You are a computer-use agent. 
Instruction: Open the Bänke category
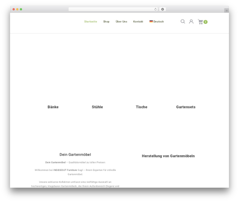53,107
